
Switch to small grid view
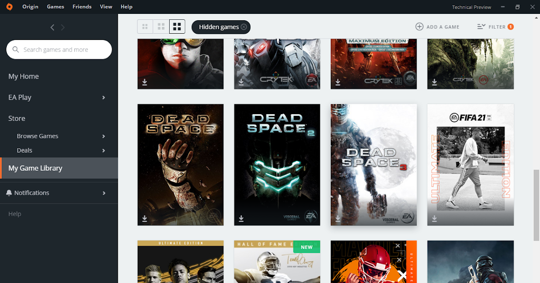pyautogui.click(x=145, y=27)
